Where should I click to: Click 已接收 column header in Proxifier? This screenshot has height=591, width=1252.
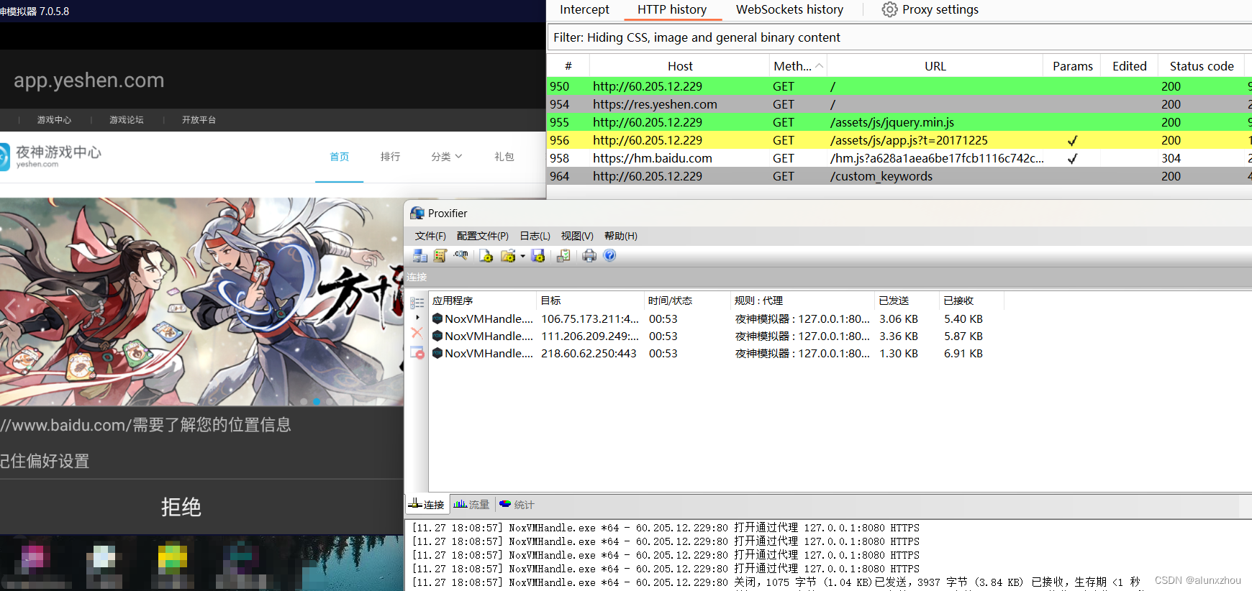[972, 301]
